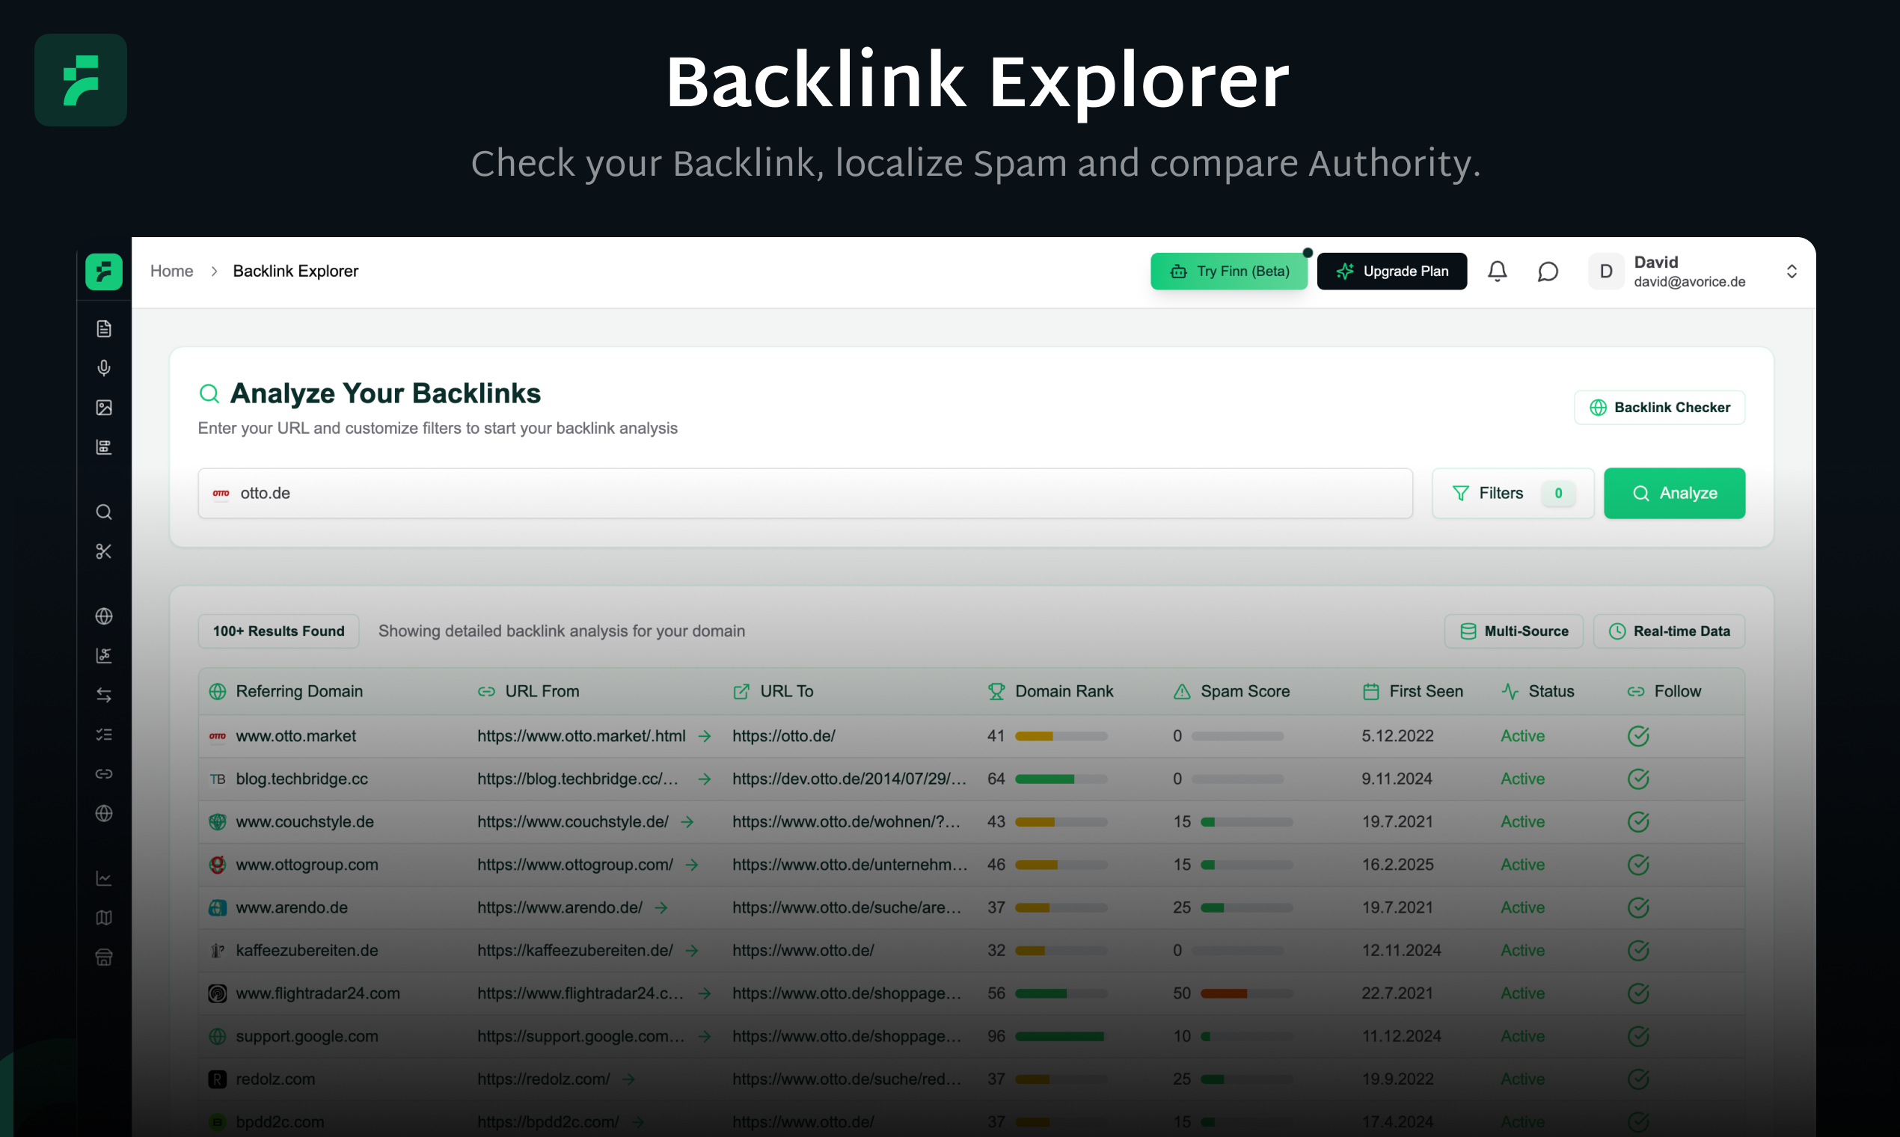Click the large logo top-left of banner
Viewport: 1900px width, 1137px height.
pos(81,80)
